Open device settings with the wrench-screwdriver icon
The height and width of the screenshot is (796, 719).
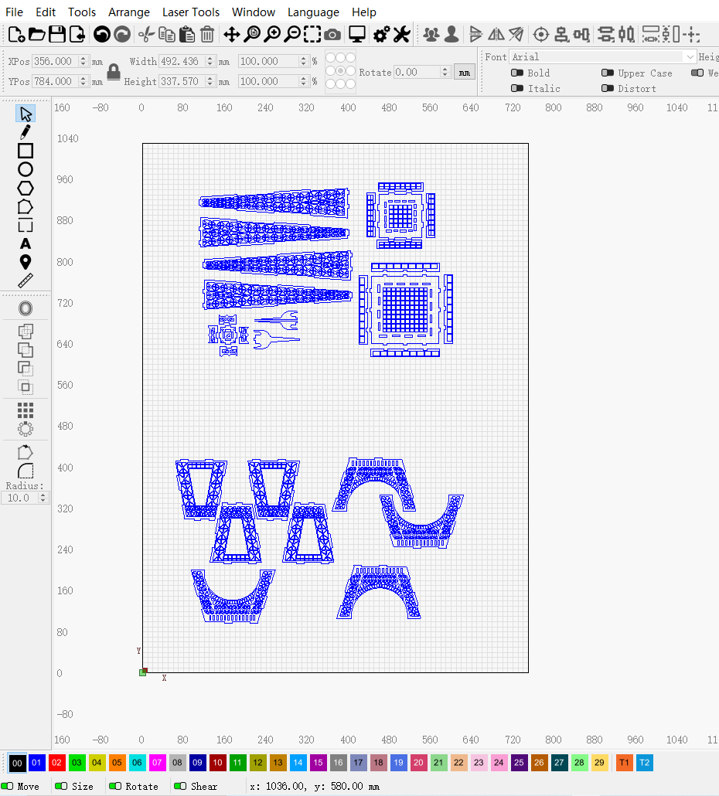pyautogui.click(x=402, y=35)
